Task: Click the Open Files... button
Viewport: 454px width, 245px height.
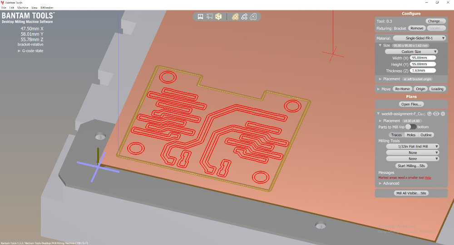Action: coord(411,104)
